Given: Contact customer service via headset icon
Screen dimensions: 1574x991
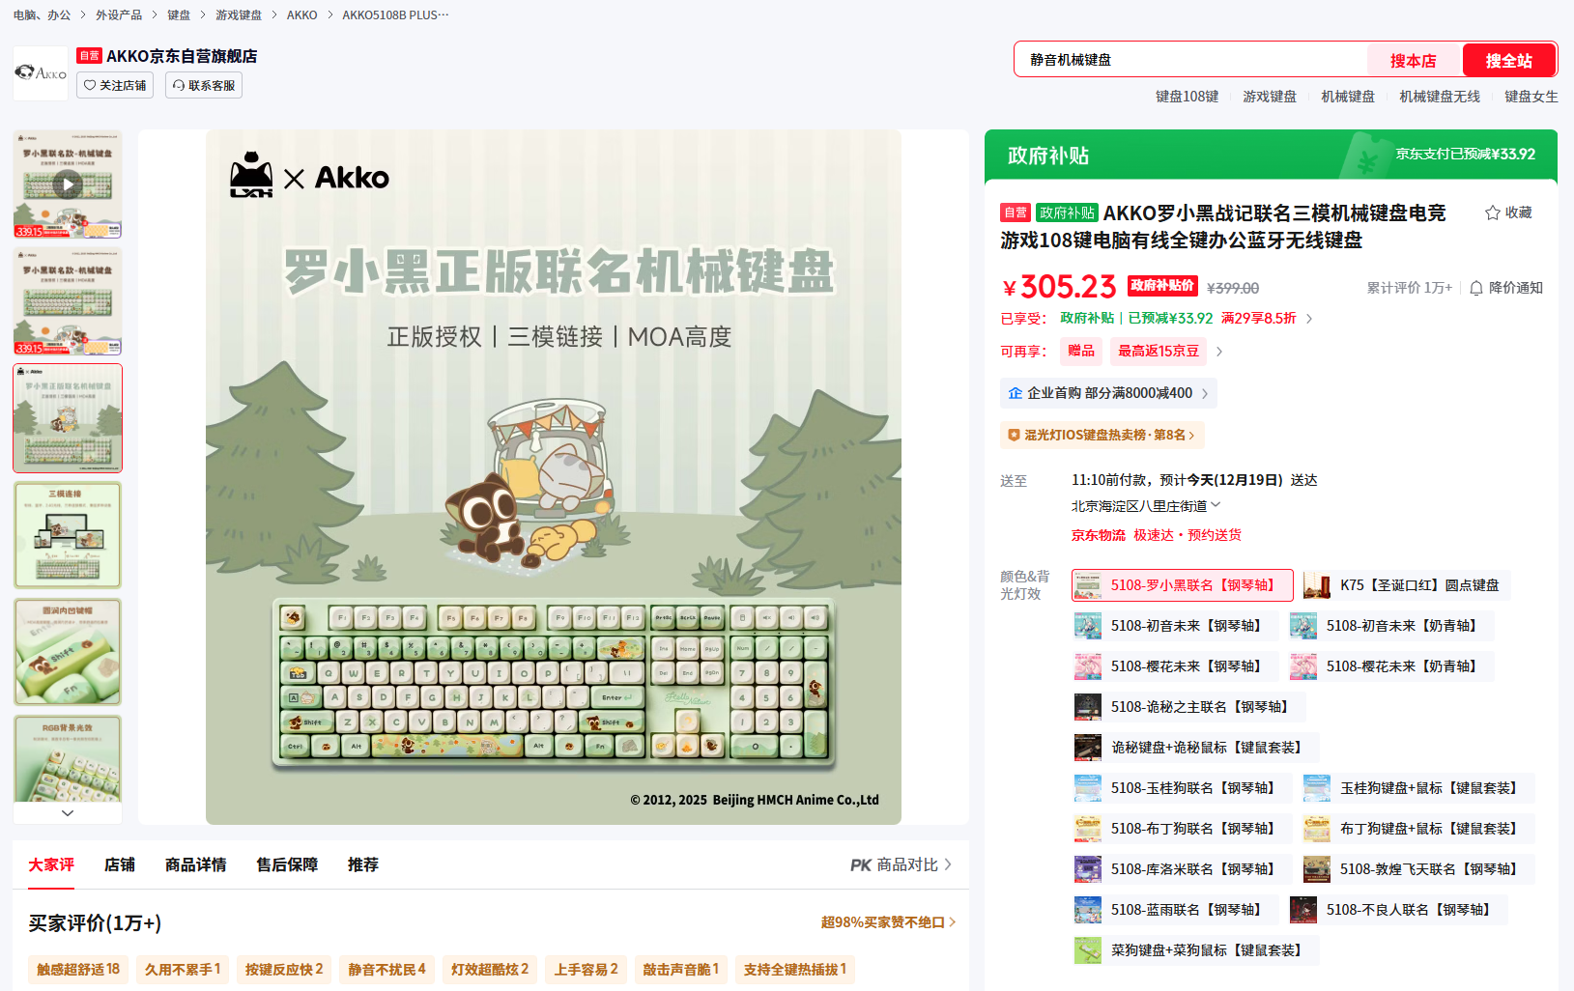Looking at the screenshot, I should coord(179,86).
